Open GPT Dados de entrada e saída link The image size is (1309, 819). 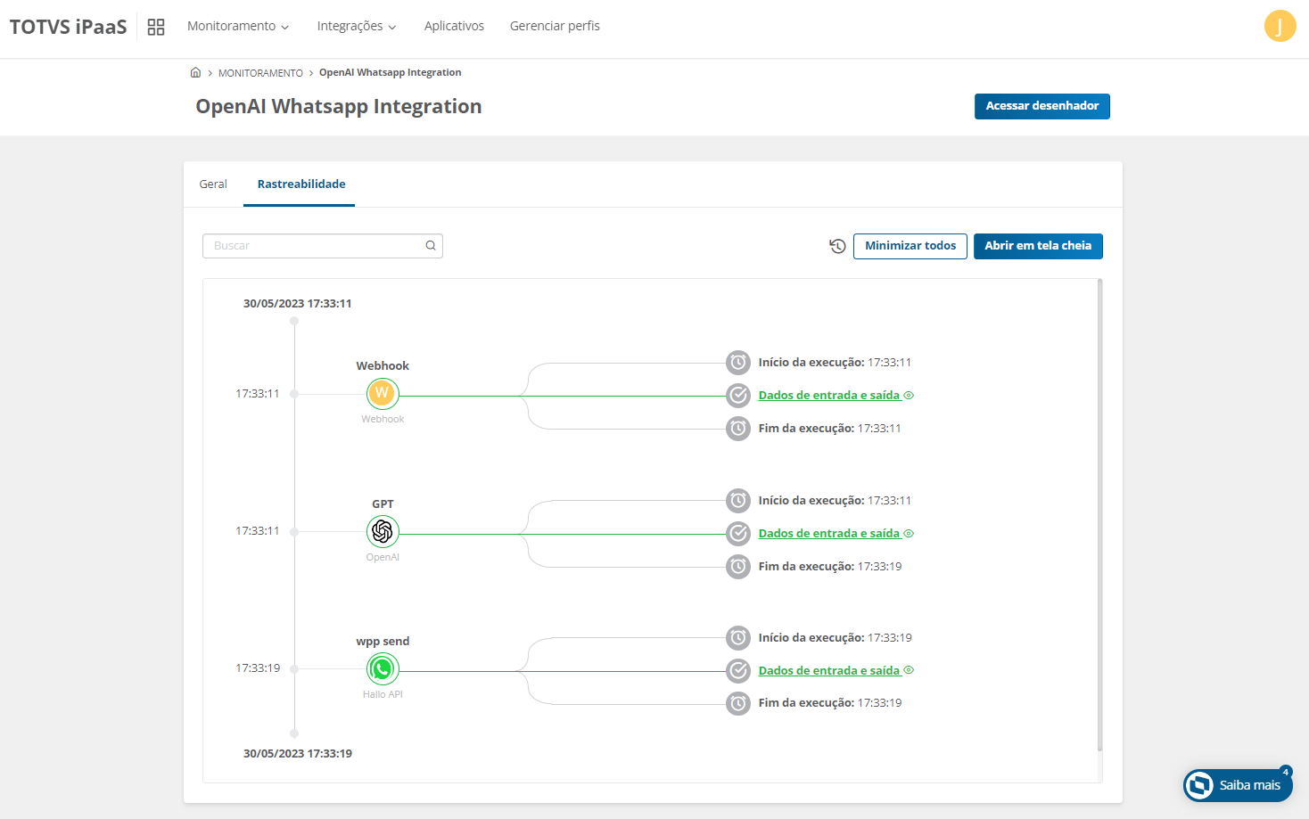coord(828,534)
